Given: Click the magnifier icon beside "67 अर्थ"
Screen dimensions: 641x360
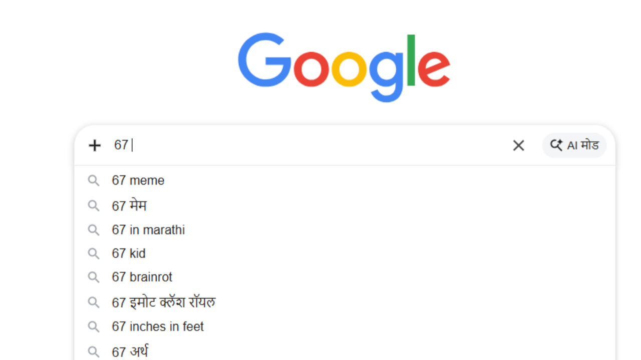Looking at the screenshot, I should tap(94, 351).
